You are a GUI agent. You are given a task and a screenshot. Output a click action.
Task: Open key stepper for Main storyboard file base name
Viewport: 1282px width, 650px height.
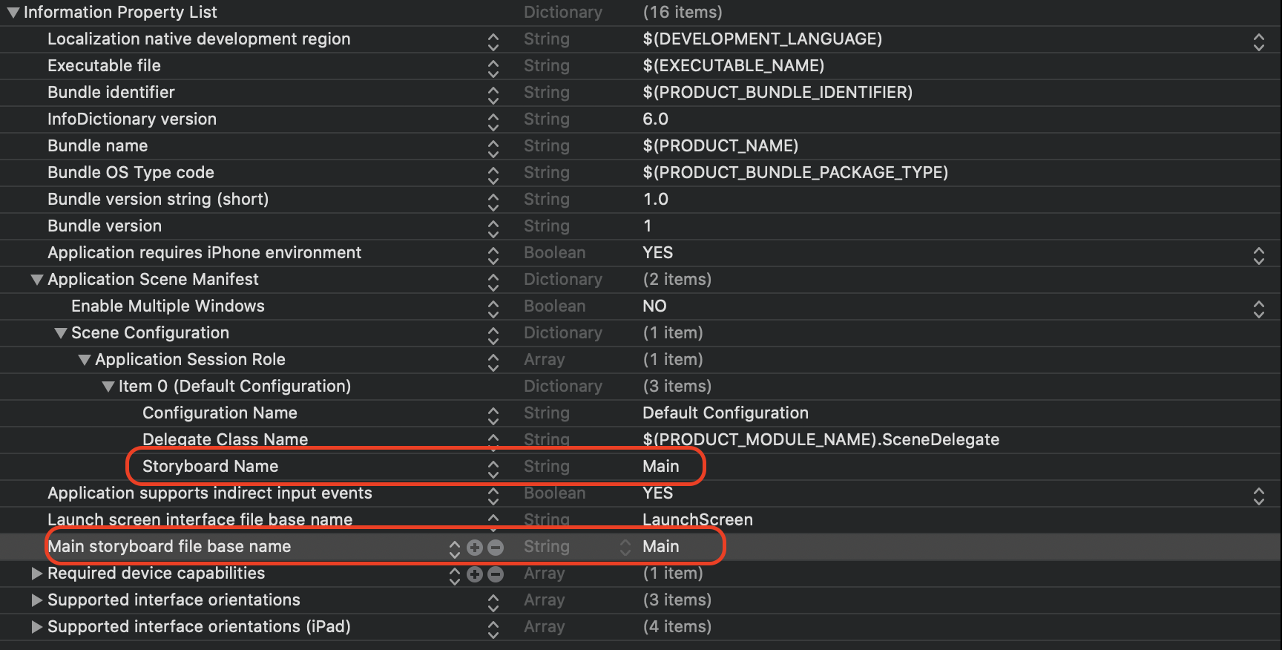(x=455, y=548)
